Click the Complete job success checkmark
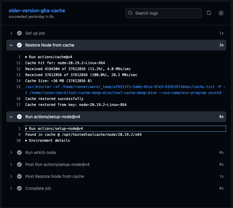This screenshot has height=208, width=233. point(19,188)
